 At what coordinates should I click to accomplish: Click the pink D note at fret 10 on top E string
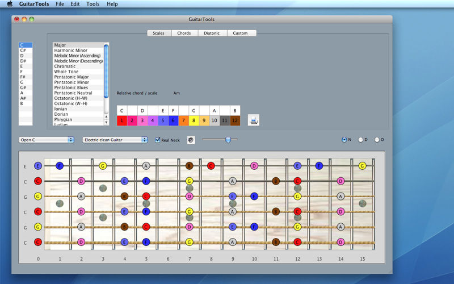pos(254,166)
